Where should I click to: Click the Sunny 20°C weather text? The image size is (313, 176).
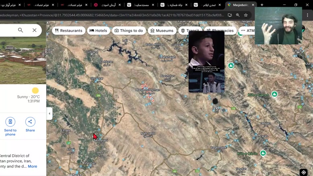28,97
